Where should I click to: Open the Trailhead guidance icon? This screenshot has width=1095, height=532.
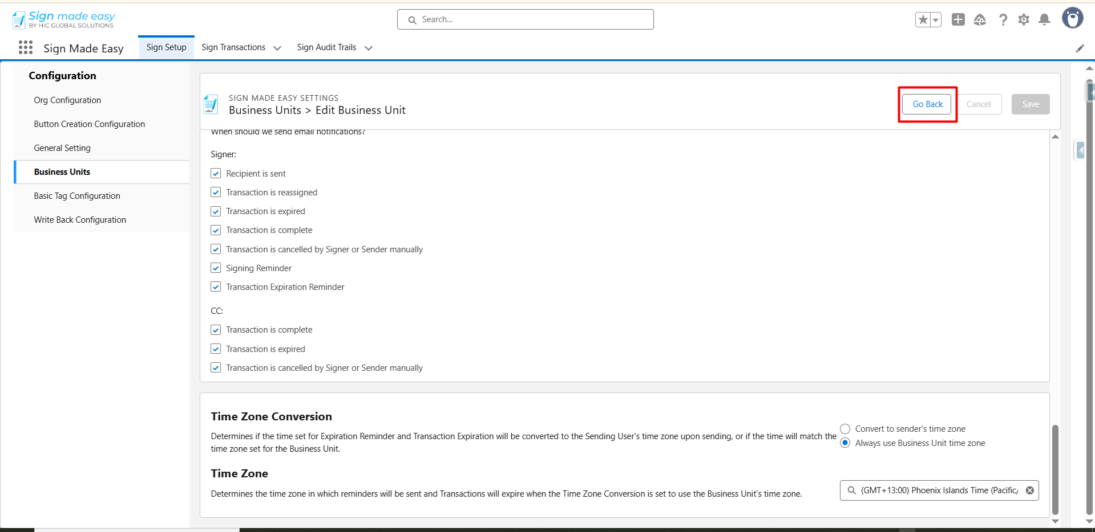tap(980, 20)
